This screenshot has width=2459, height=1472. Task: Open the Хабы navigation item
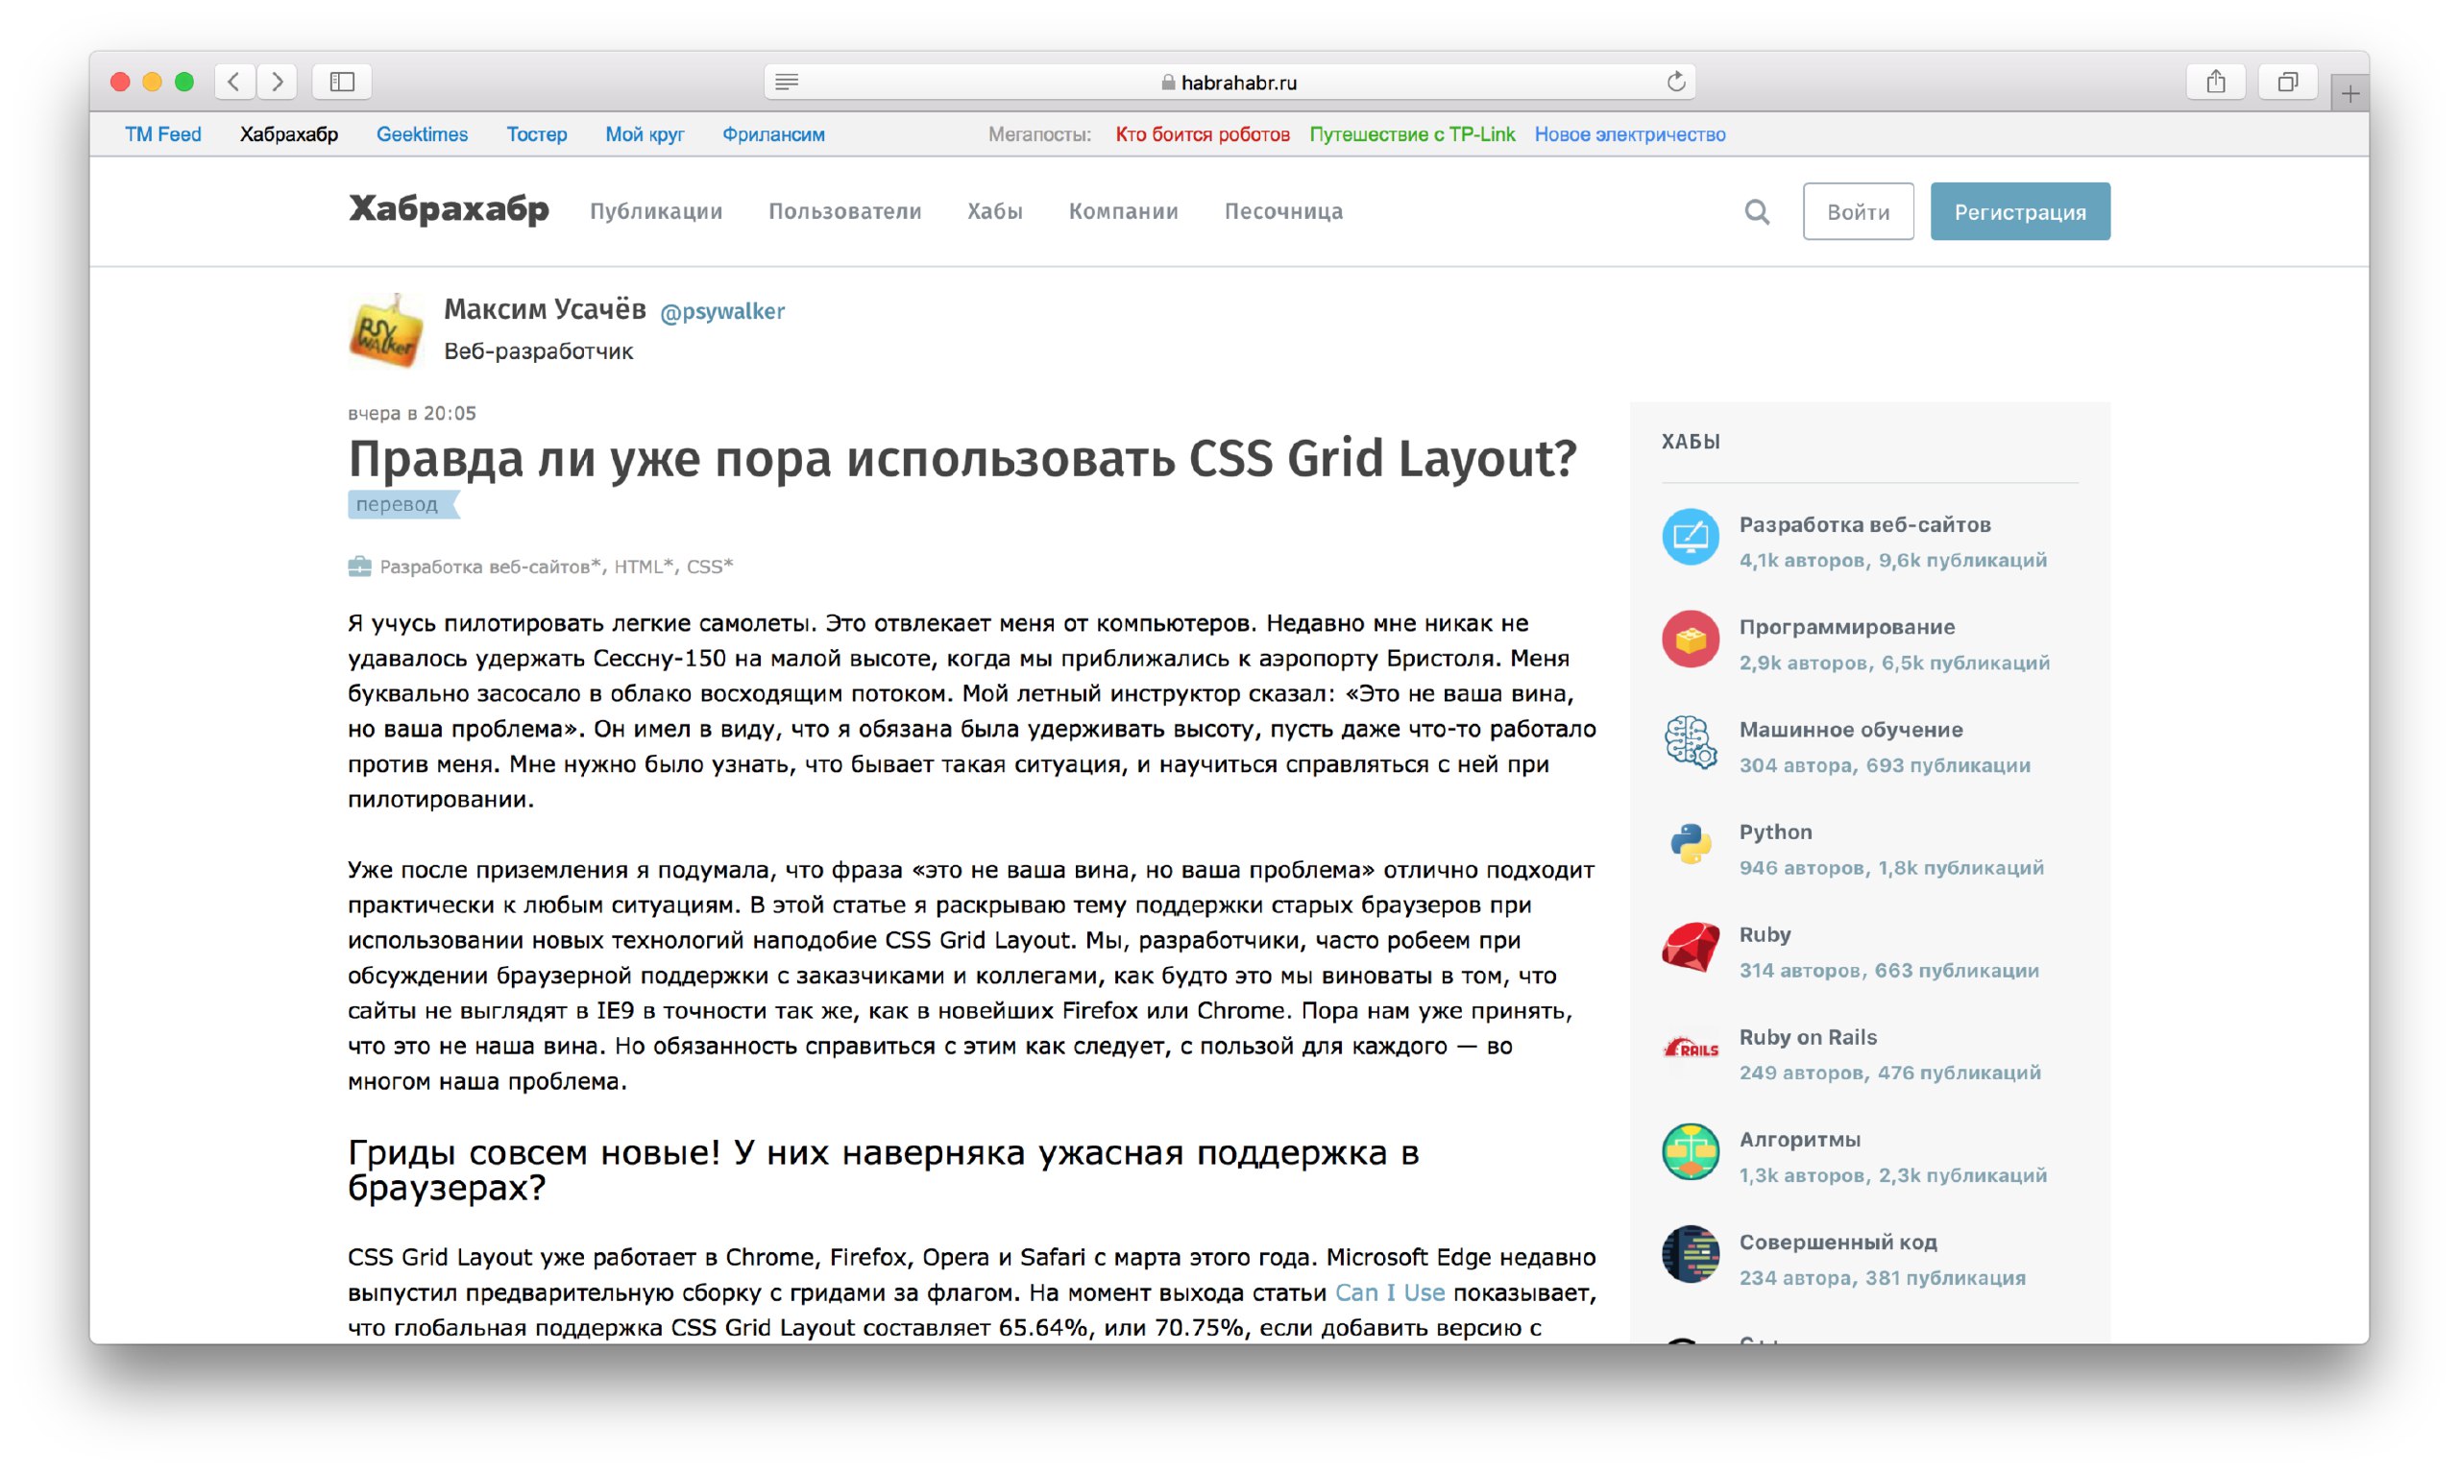pyautogui.click(x=995, y=211)
